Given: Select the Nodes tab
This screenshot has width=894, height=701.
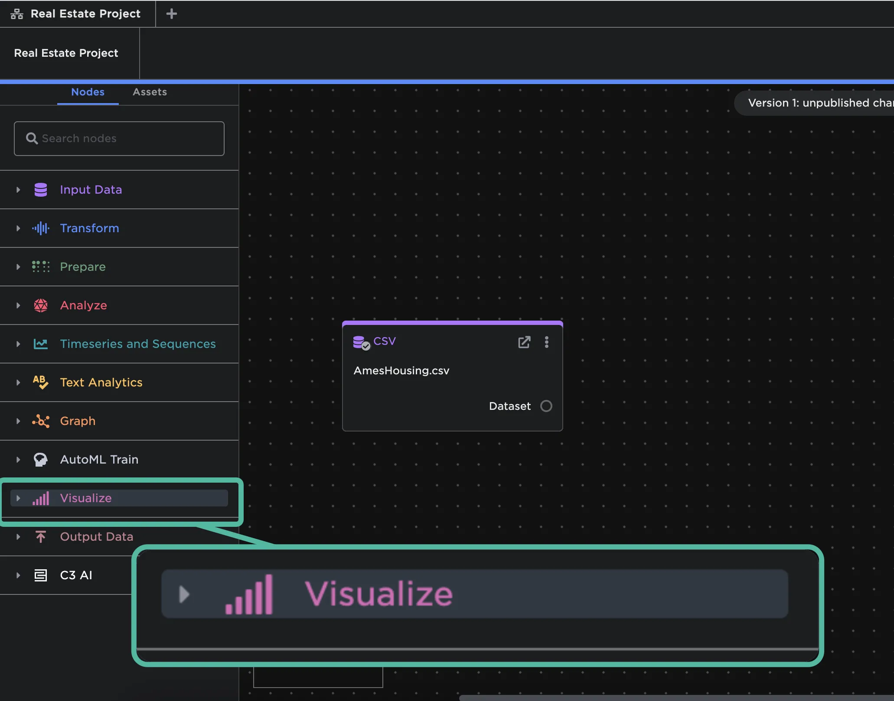Looking at the screenshot, I should pyautogui.click(x=88, y=92).
